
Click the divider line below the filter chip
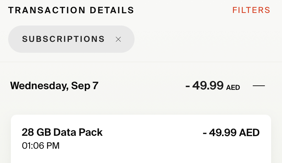141,62
